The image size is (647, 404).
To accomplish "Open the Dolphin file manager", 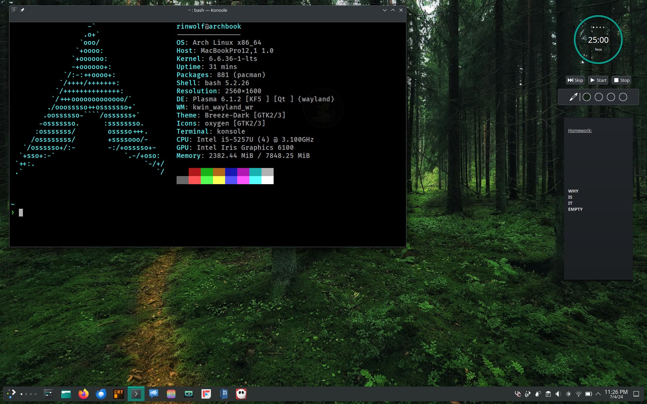I will pos(66,394).
